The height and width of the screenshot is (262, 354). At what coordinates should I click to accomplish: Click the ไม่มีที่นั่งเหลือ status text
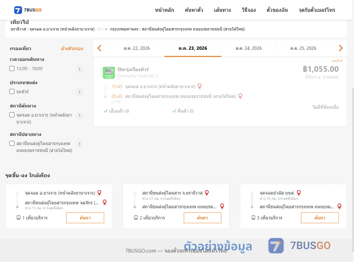325,107
